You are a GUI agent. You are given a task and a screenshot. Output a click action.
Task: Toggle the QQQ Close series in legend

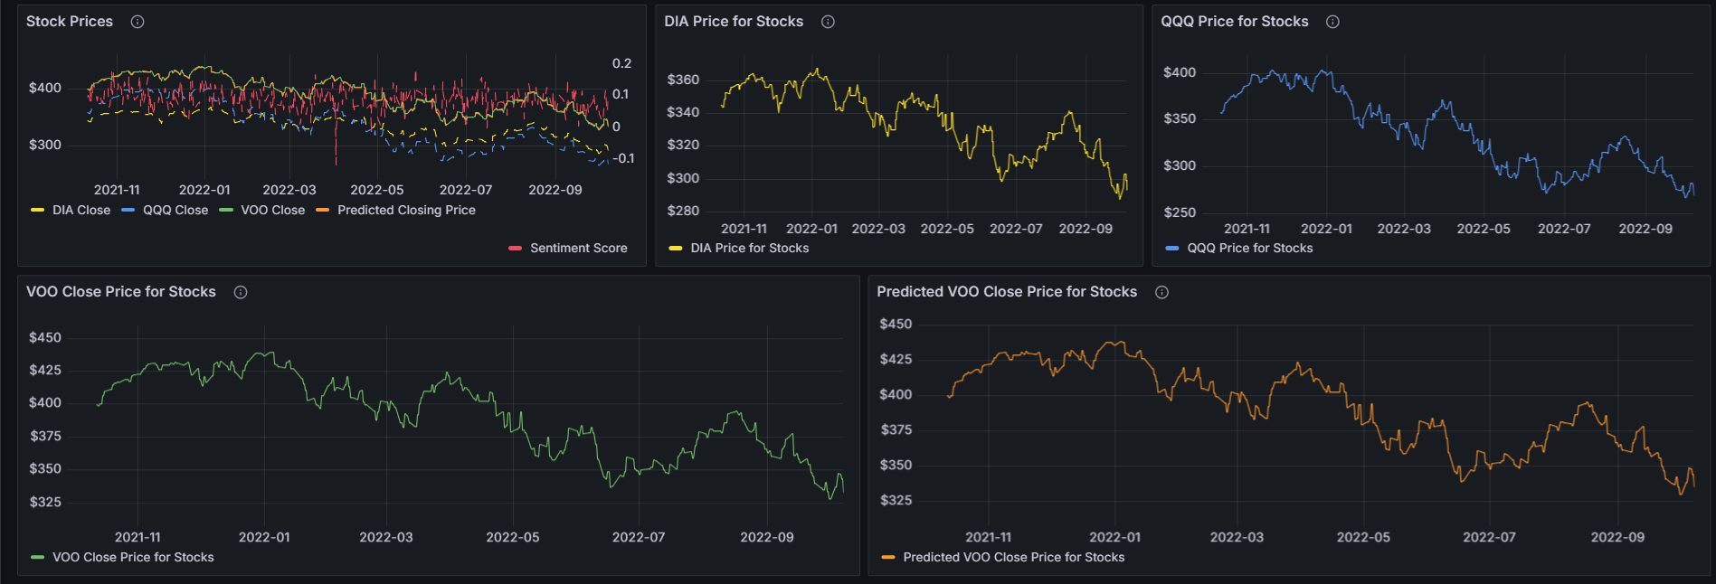175,210
